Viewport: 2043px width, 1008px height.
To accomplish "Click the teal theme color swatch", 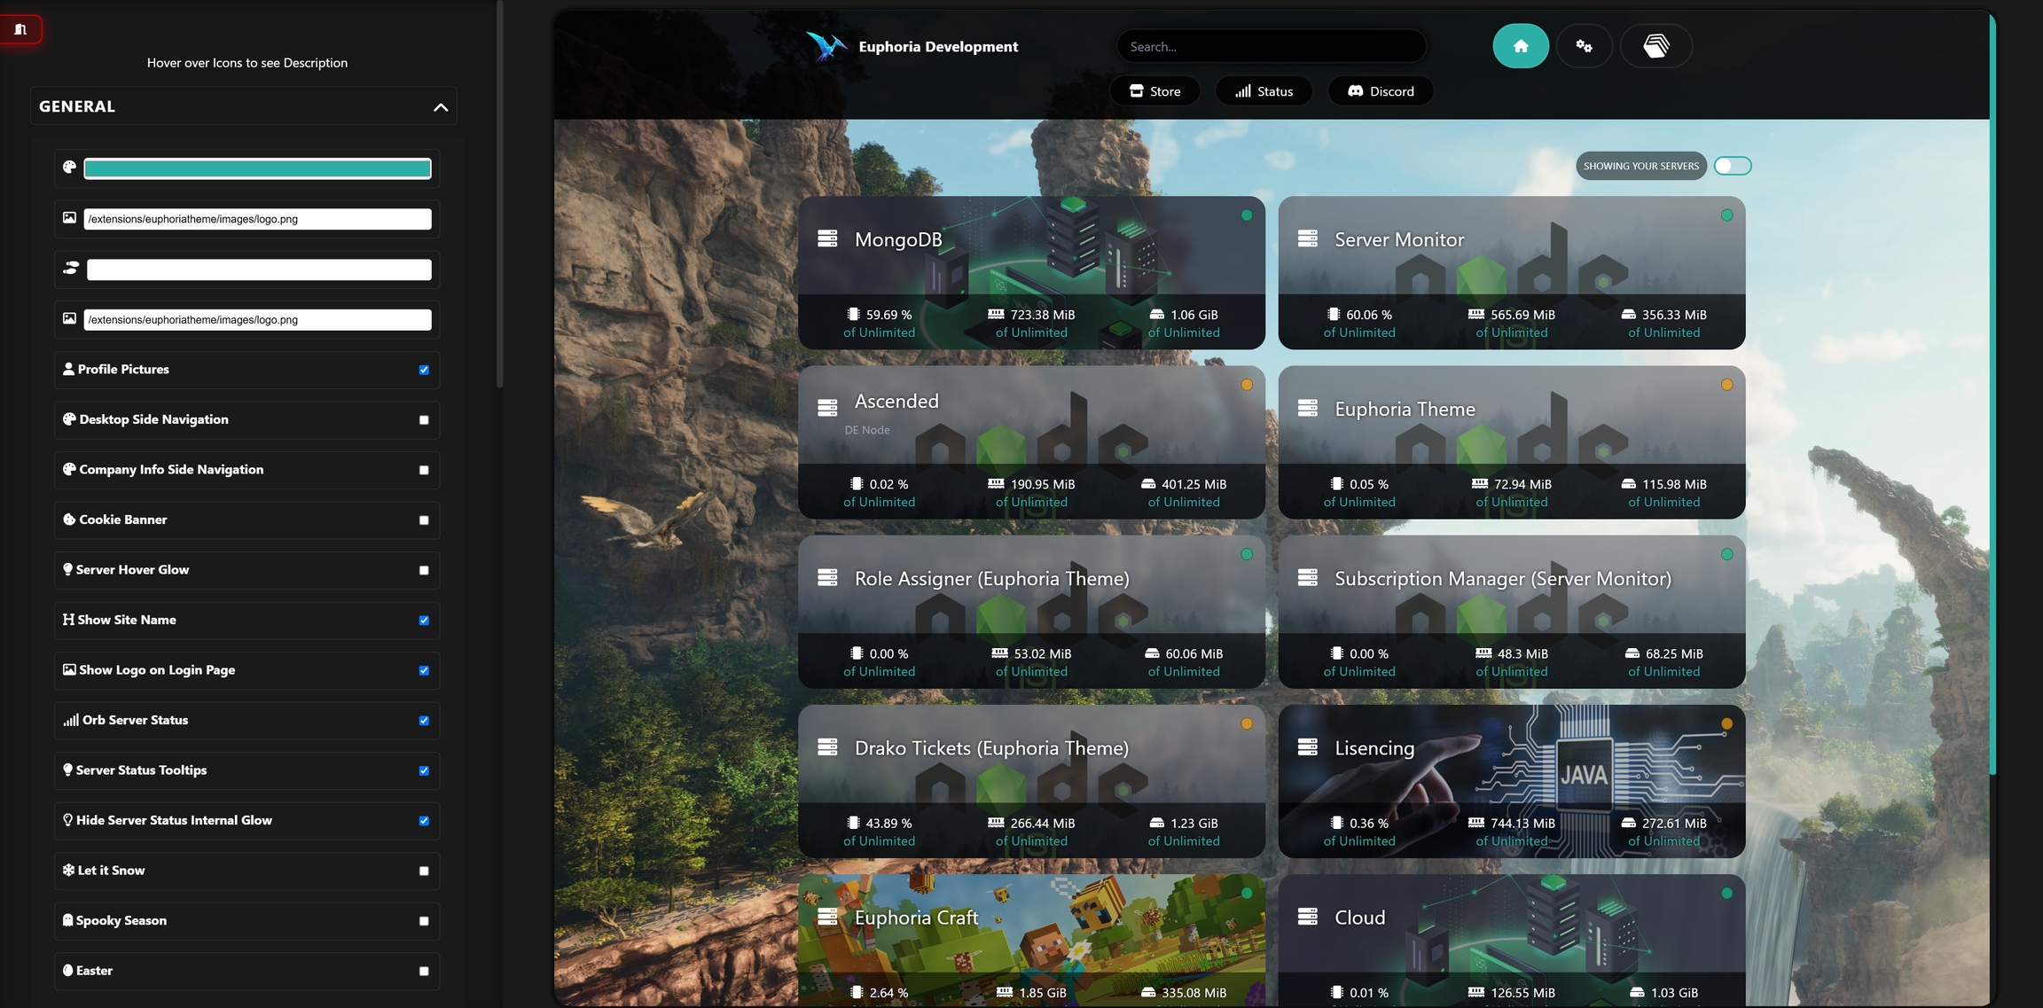I will [x=256, y=167].
